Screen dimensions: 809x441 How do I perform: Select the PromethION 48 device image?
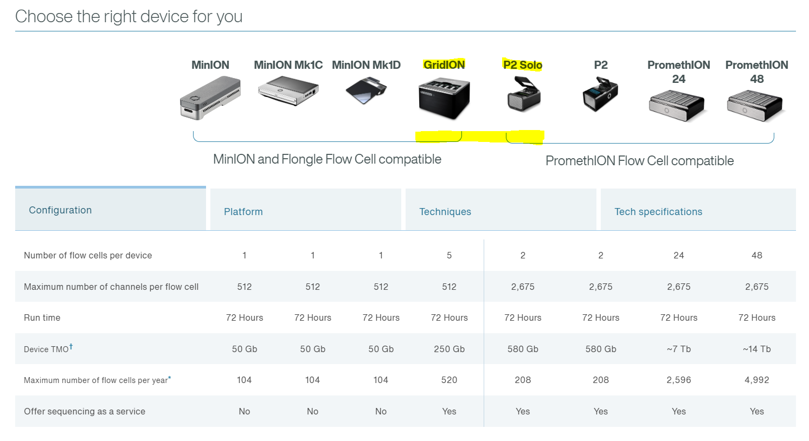coord(756,106)
